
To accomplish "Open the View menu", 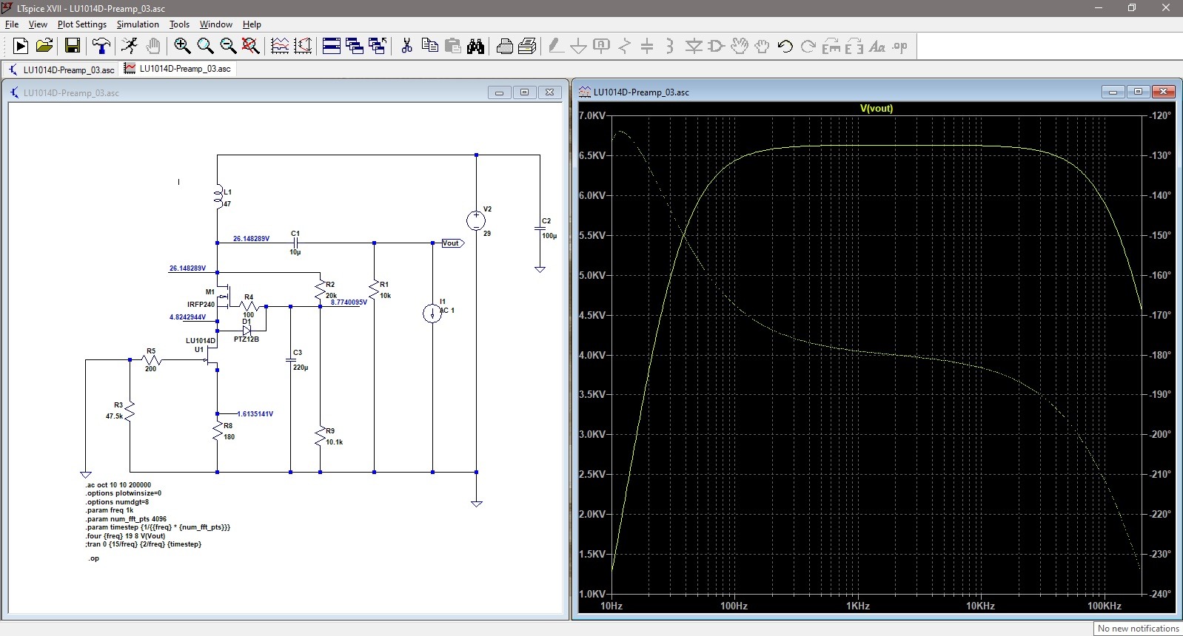I will (38, 24).
